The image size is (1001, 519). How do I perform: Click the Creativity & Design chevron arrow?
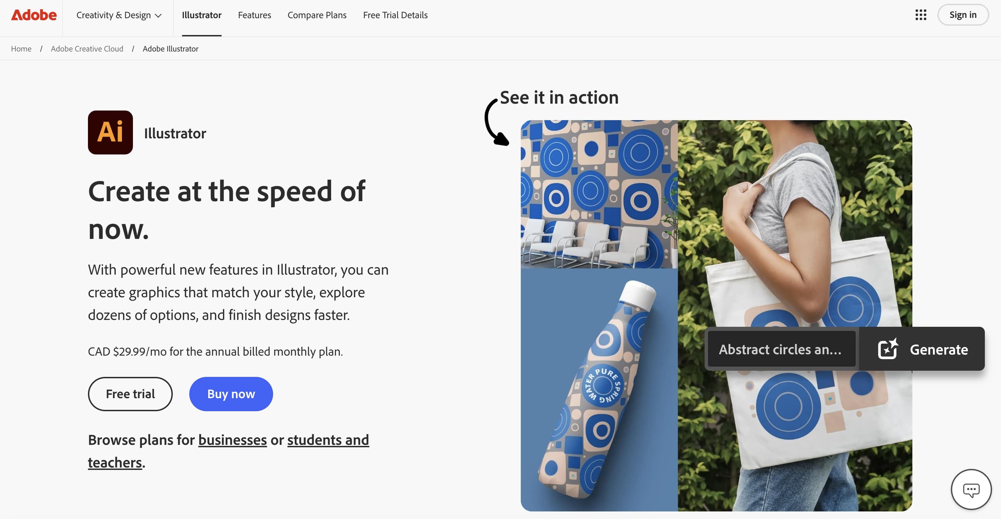158,15
